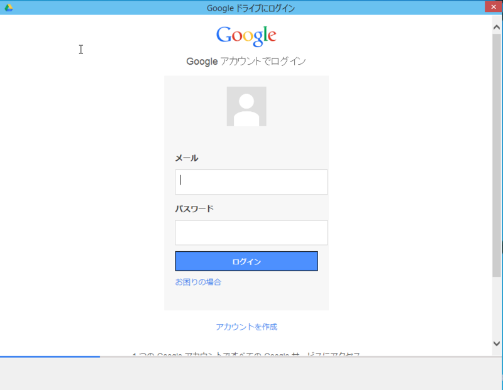The height and width of the screenshot is (390, 503).
Task: Click the Google アカウントでログイン heading
Action: coord(246,61)
